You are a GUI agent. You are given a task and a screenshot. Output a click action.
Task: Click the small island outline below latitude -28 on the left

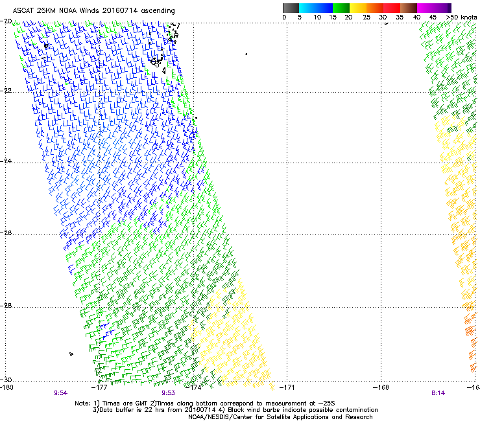coord(71,354)
